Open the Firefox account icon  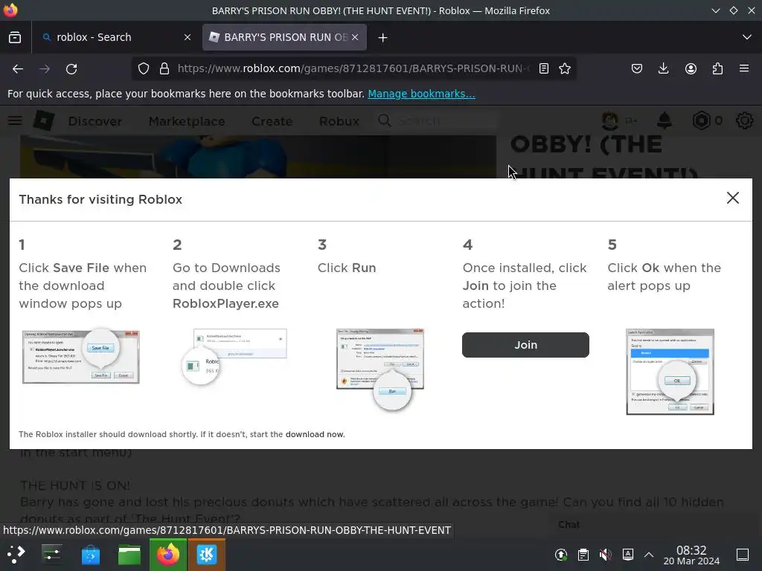691,69
